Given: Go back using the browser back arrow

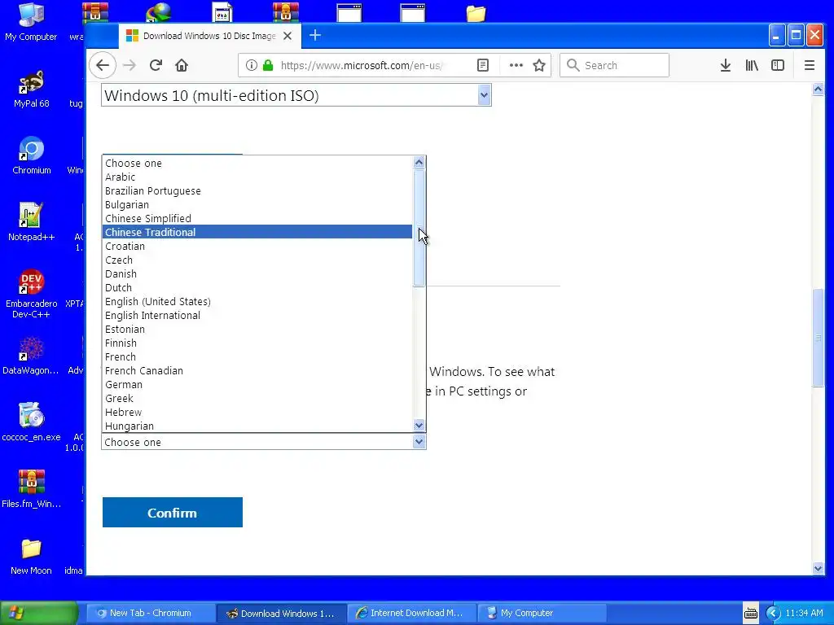Looking at the screenshot, I should (103, 65).
